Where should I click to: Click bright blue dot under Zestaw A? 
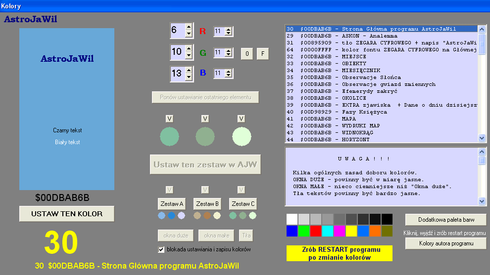coord(172,215)
